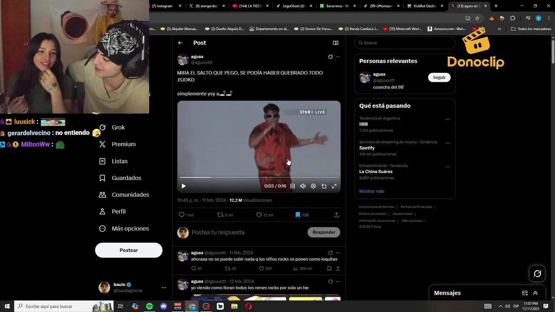The width and height of the screenshot is (555, 312).
Task: Repost using the 5 mil repost icon
Action: click(220, 214)
